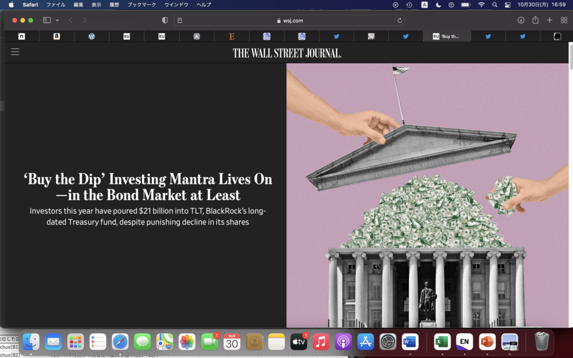Switch to the Amazon pinned tab
573x358 pixels.
57,36
